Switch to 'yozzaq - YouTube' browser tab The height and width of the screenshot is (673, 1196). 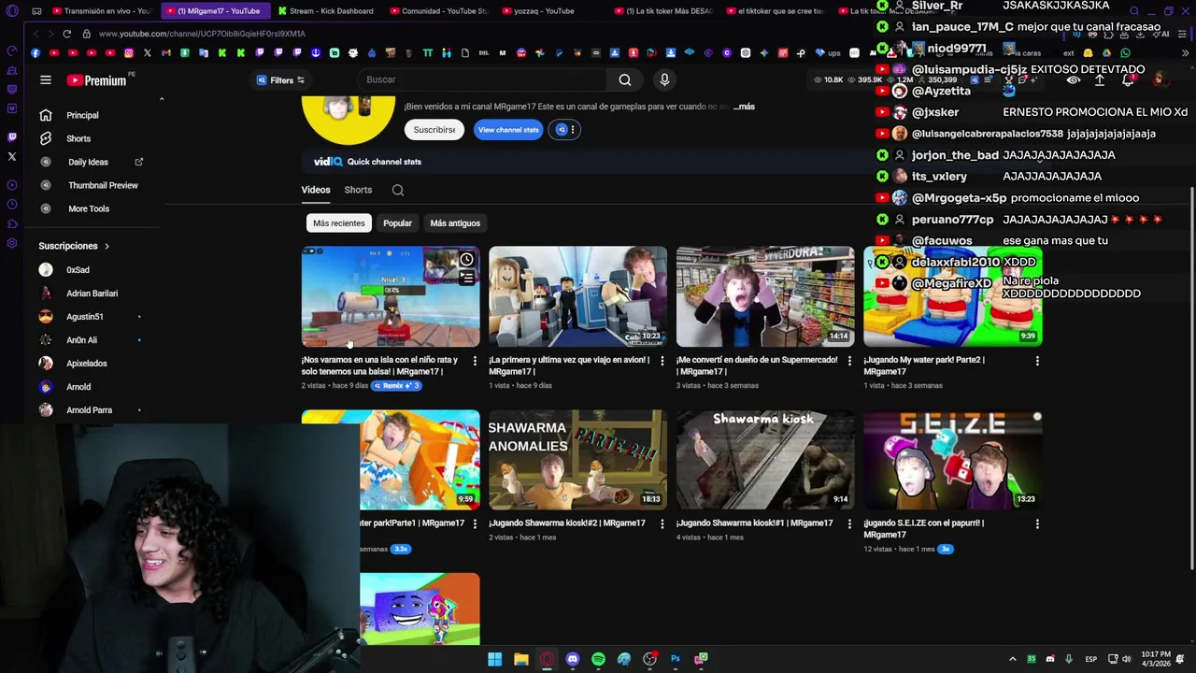click(549, 11)
